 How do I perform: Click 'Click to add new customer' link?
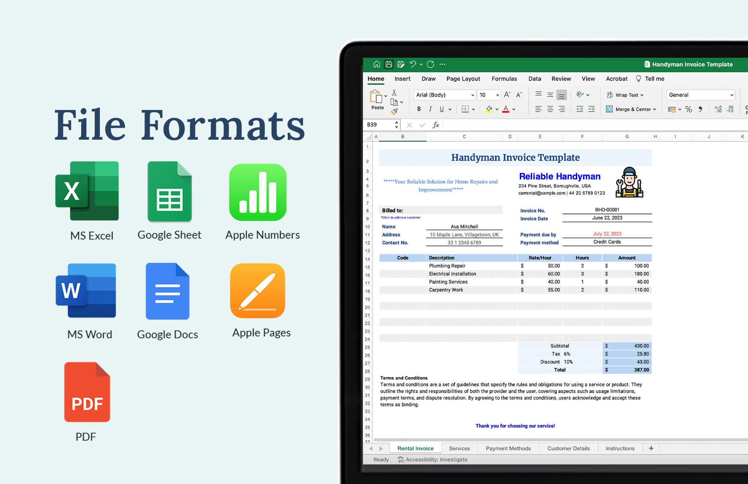pyautogui.click(x=400, y=217)
